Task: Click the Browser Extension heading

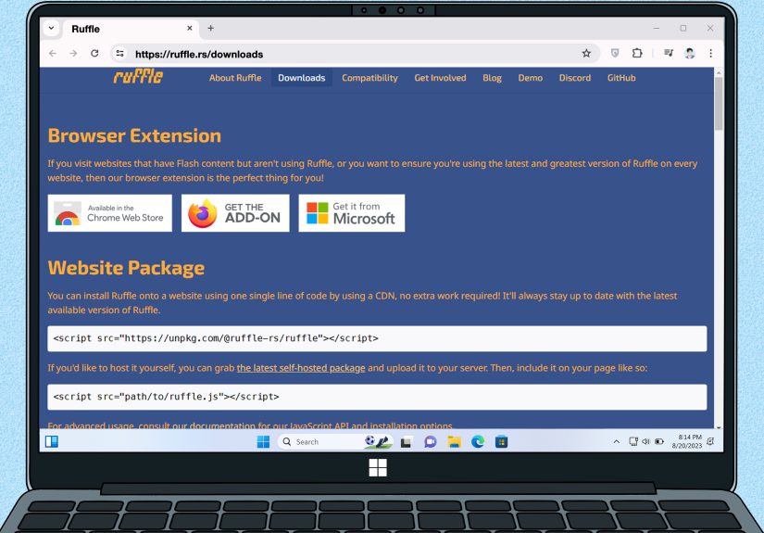Action: pos(134,136)
